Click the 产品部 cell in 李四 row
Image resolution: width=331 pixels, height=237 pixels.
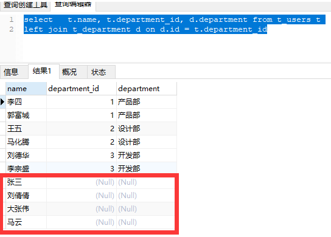click(147, 102)
